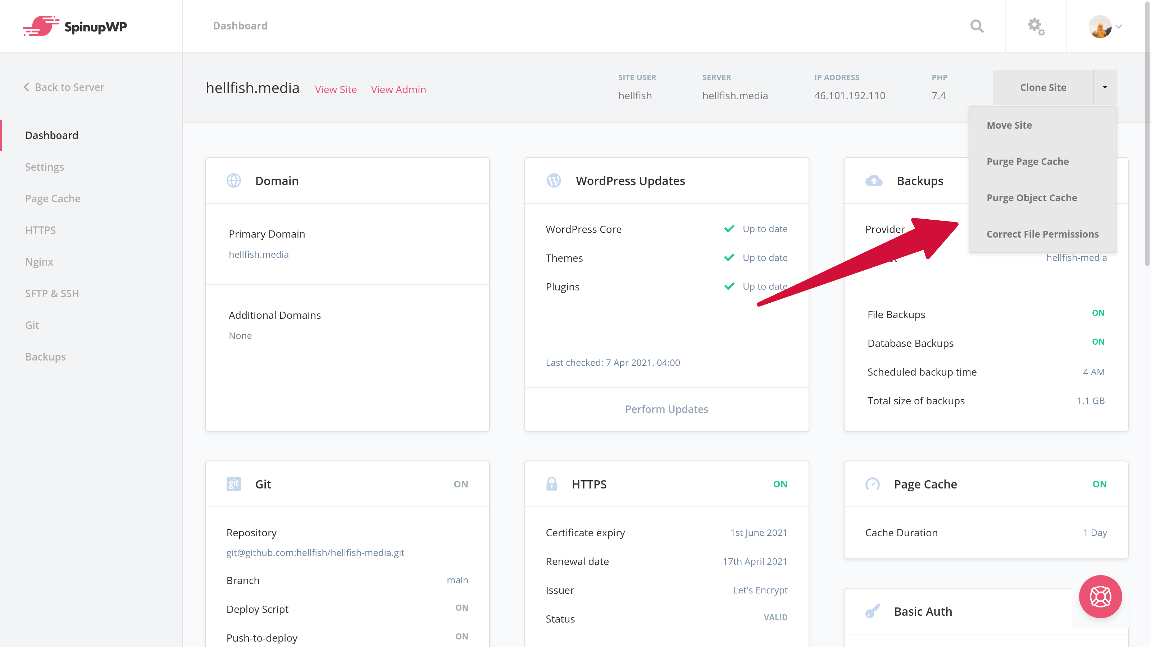Viewport: 1151px width, 647px height.
Task: Click the 17th April 2021 renewal date
Action: pyautogui.click(x=755, y=561)
